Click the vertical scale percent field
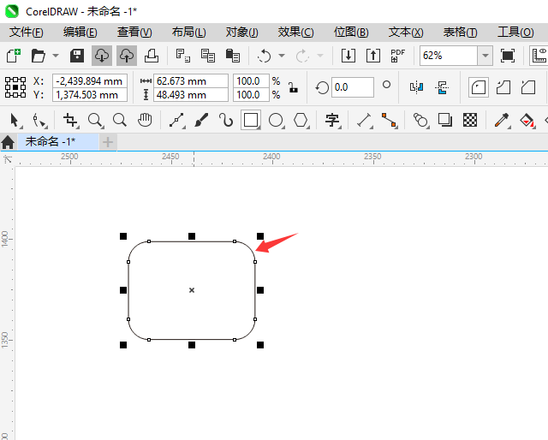548x440 pixels. point(251,95)
